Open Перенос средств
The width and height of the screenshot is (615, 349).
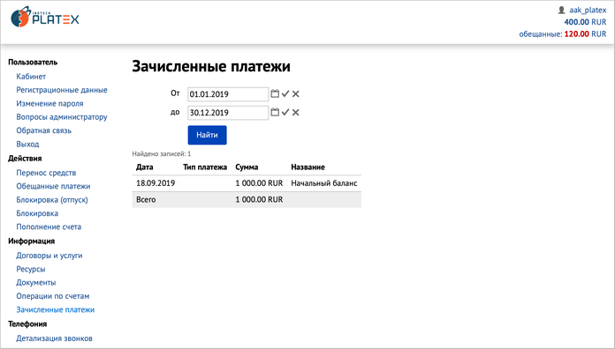(x=46, y=173)
